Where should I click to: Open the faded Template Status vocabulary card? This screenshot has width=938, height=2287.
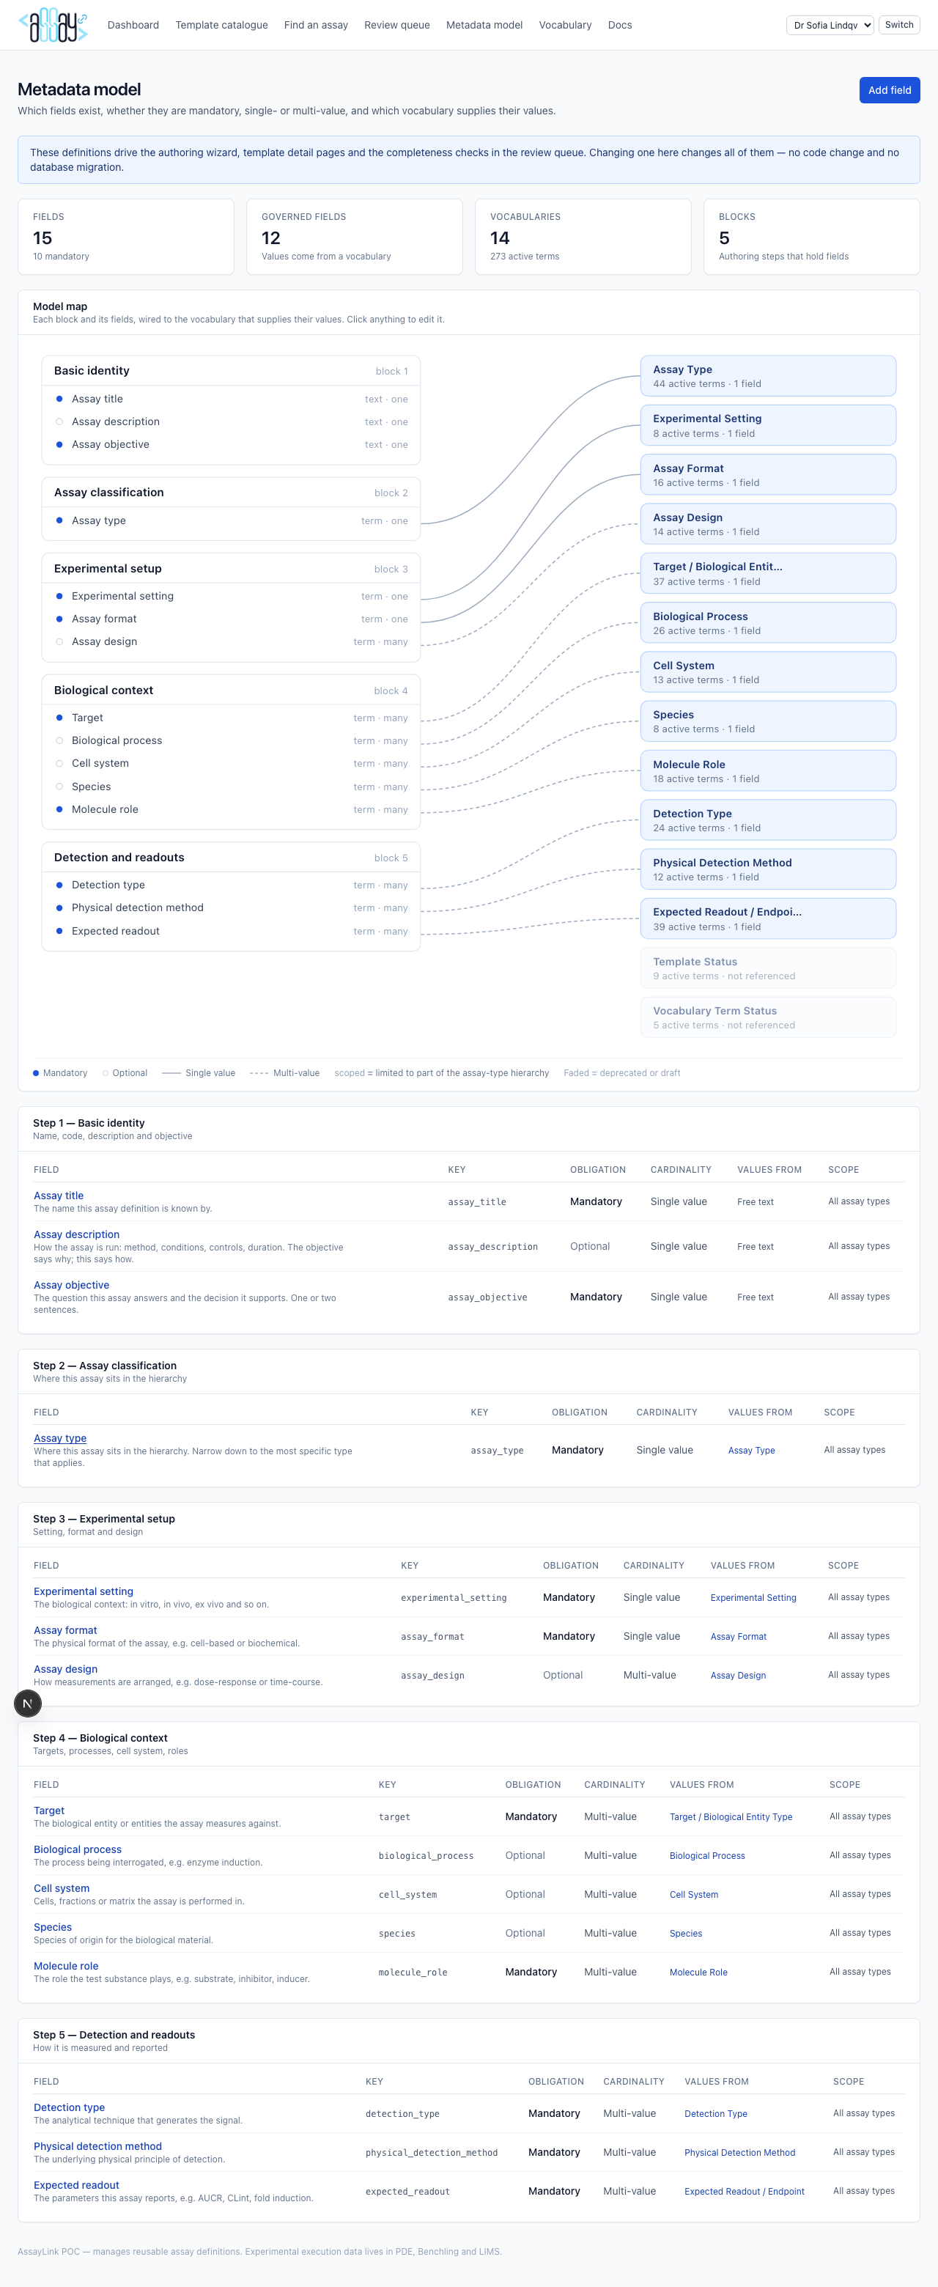[769, 968]
